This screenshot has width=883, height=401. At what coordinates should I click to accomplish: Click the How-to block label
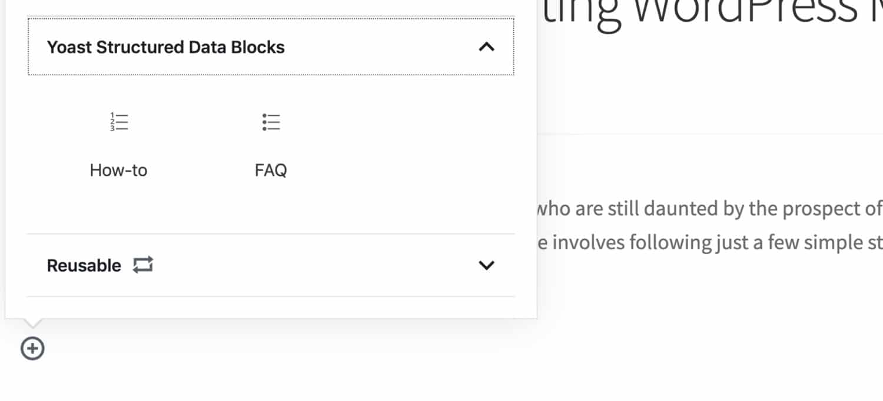click(x=118, y=170)
